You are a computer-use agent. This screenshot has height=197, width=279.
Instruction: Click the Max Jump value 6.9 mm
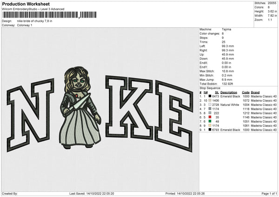tap(227, 79)
